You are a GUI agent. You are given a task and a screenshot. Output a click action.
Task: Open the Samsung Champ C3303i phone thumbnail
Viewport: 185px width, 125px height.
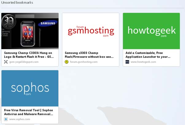pos(30,31)
